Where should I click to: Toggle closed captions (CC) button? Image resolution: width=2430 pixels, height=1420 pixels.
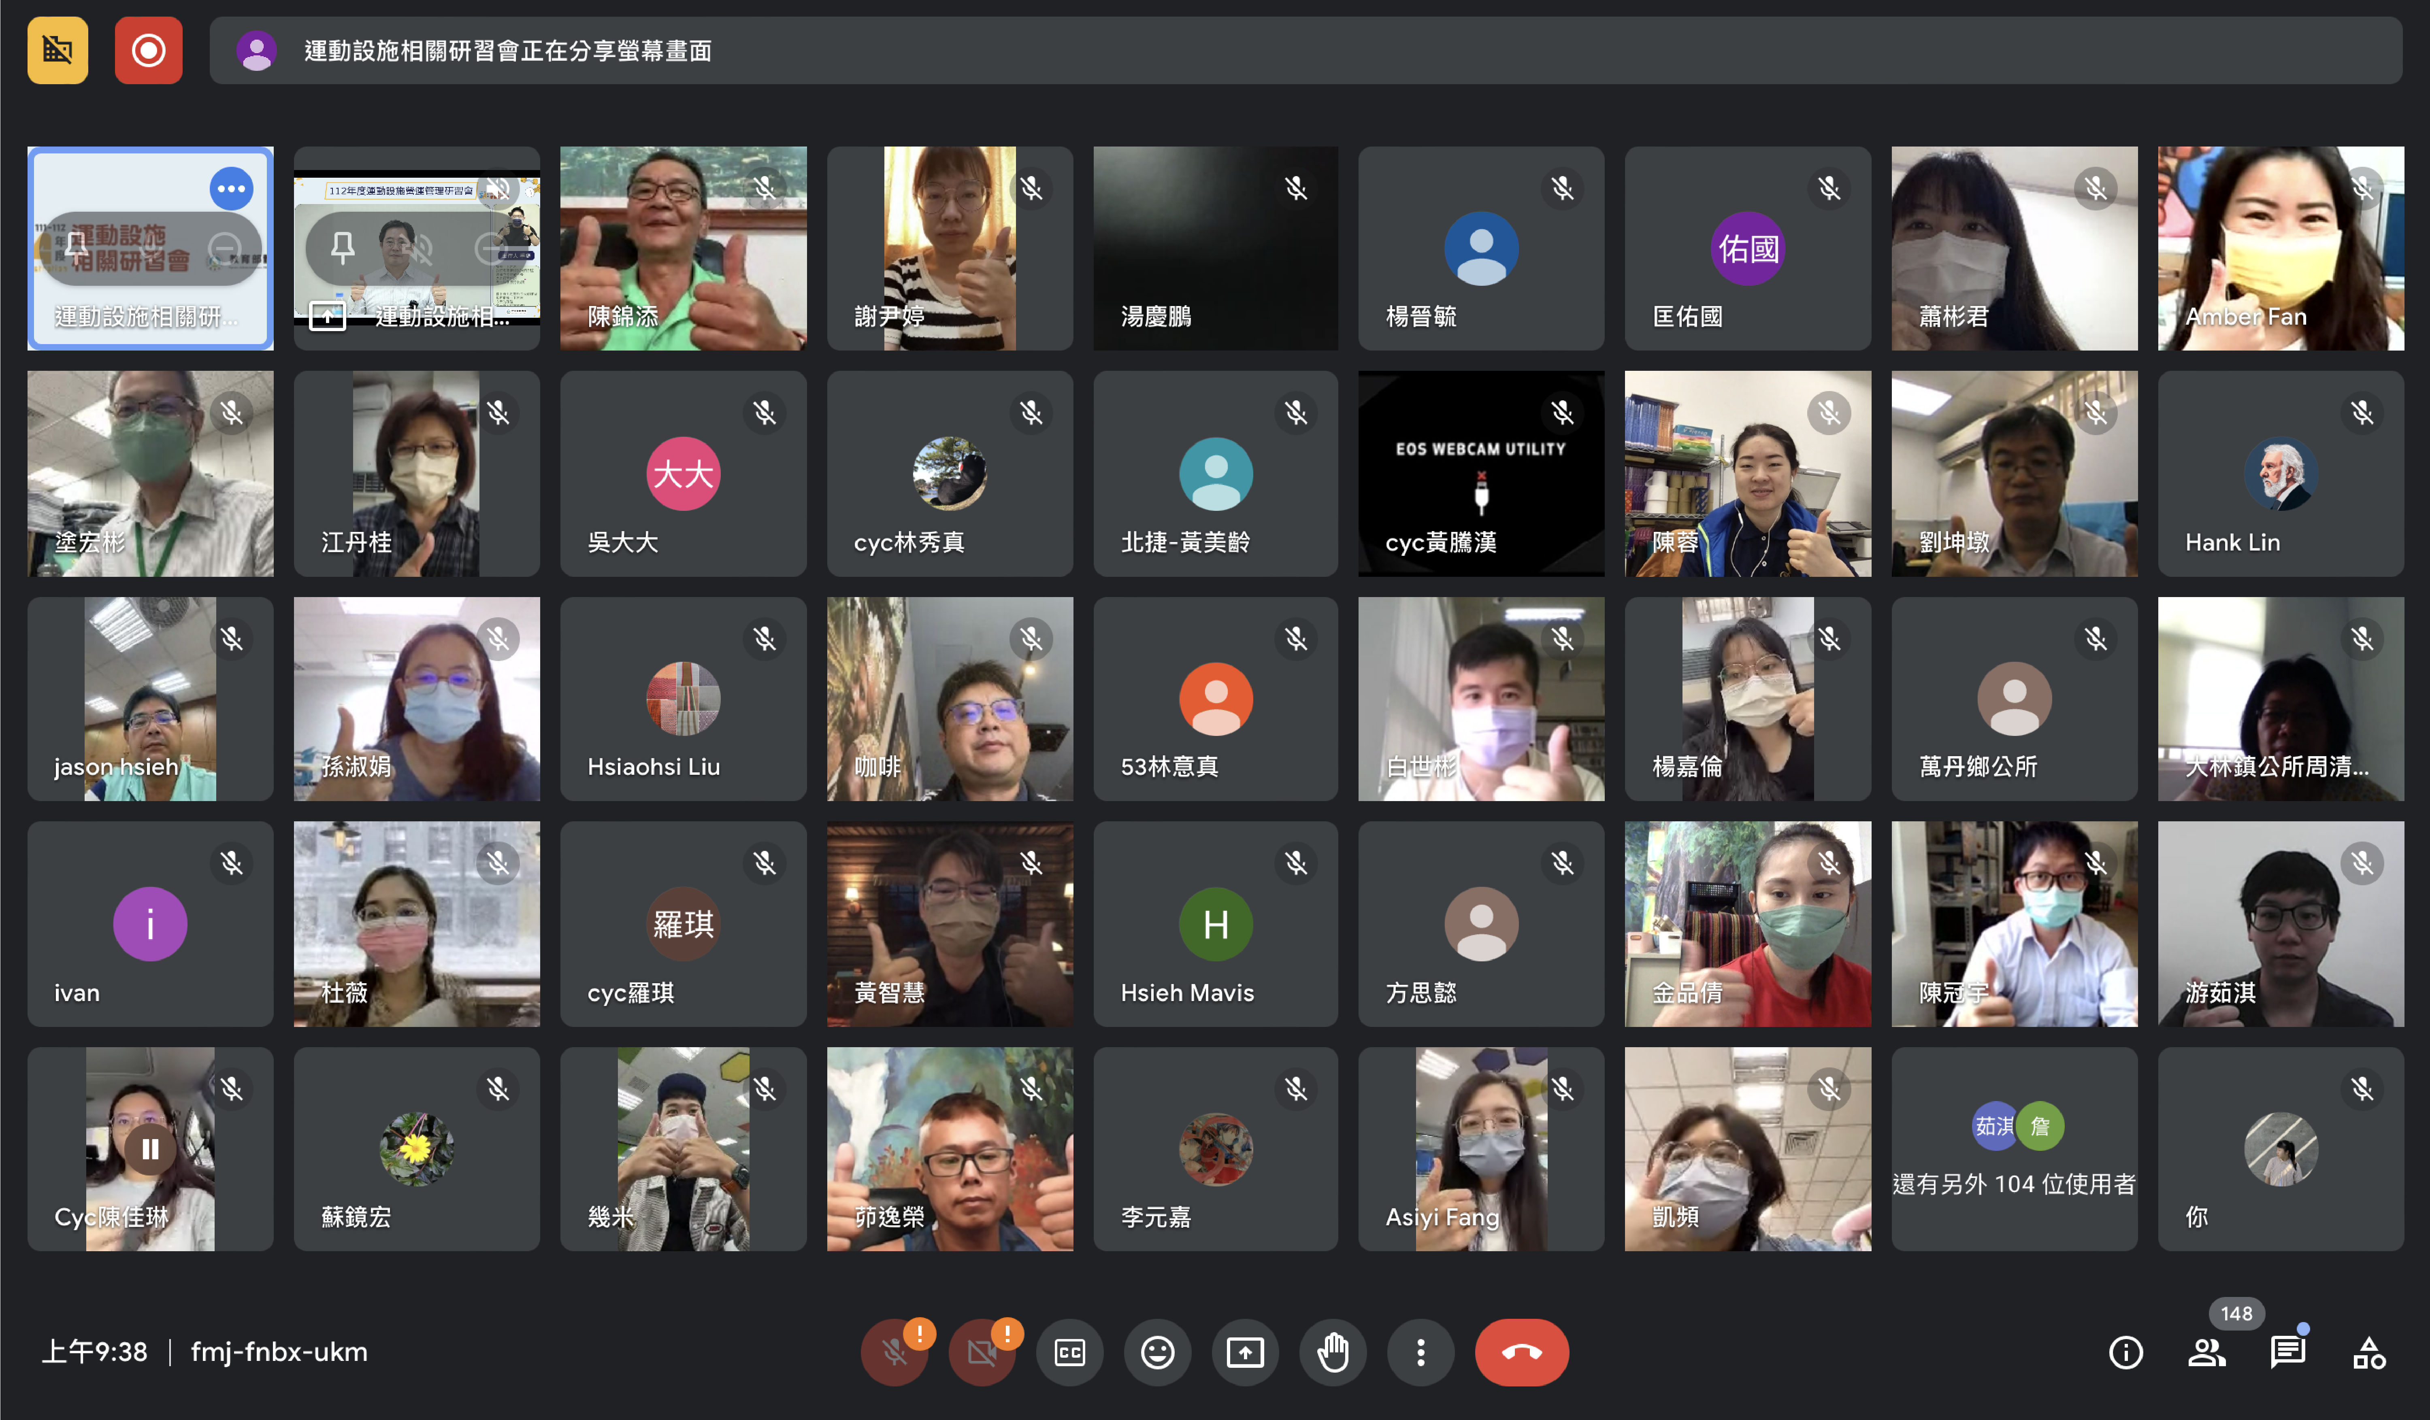(x=1069, y=1352)
